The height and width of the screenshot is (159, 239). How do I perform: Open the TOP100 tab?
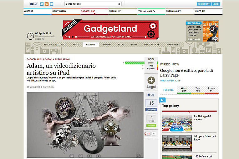[x=107, y=45]
